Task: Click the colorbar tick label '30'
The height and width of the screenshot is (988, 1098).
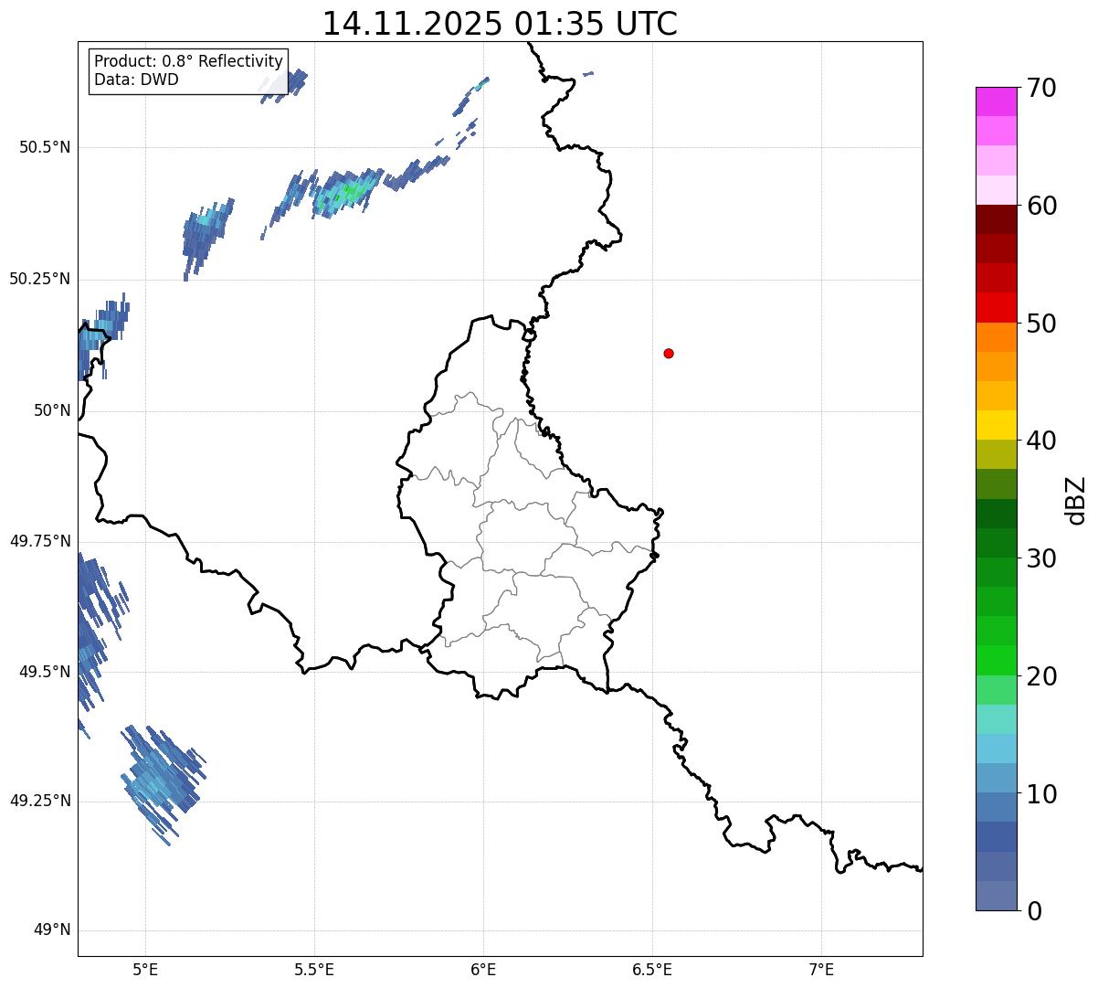Action: click(x=1041, y=558)
